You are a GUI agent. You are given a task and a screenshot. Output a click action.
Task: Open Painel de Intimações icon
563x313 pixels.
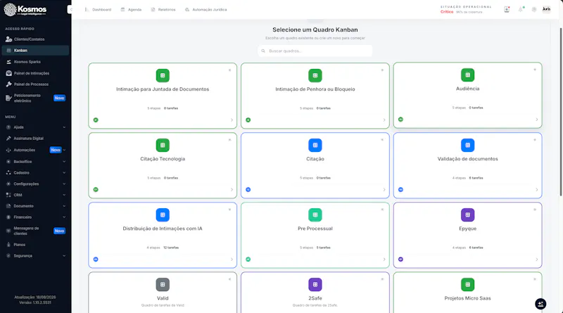tap(8, 73)
